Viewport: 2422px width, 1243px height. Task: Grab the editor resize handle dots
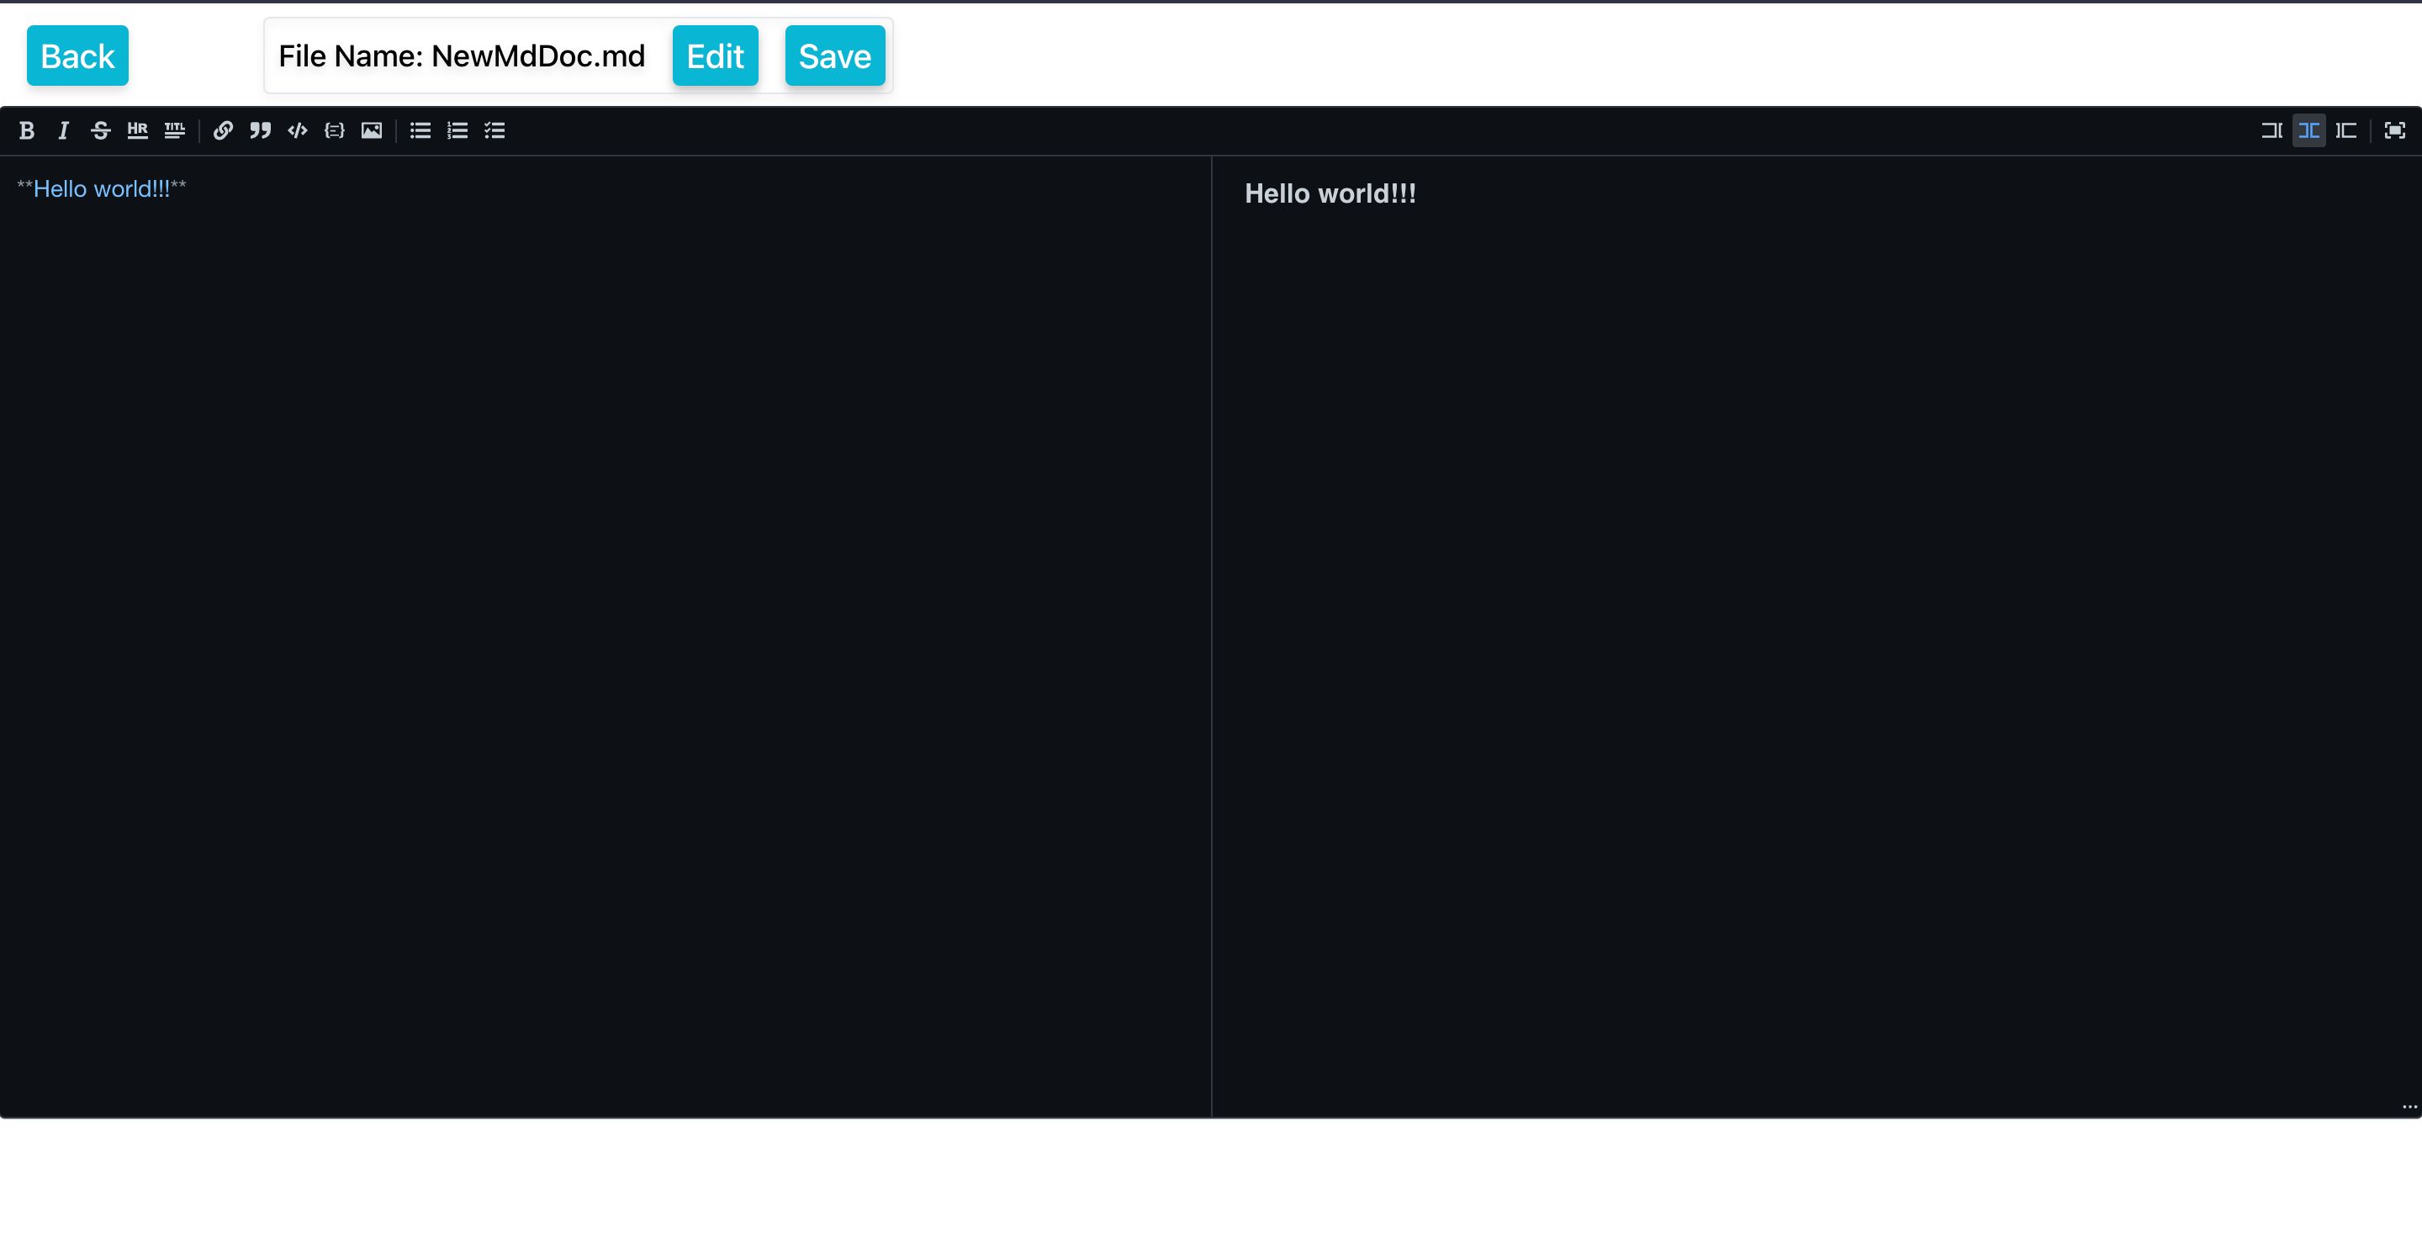[2409, 1107]
